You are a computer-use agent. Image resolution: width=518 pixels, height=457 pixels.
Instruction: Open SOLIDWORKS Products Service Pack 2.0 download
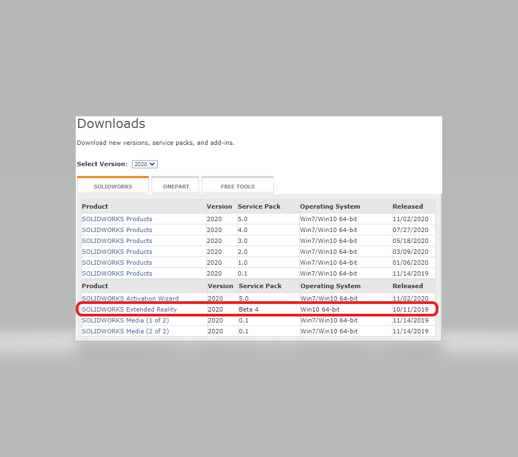click(x=117, y=251)
